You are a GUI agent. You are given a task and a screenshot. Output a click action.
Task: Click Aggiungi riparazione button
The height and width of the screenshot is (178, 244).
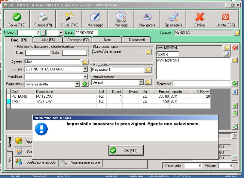pyautogui.click(x=81, y=163)
